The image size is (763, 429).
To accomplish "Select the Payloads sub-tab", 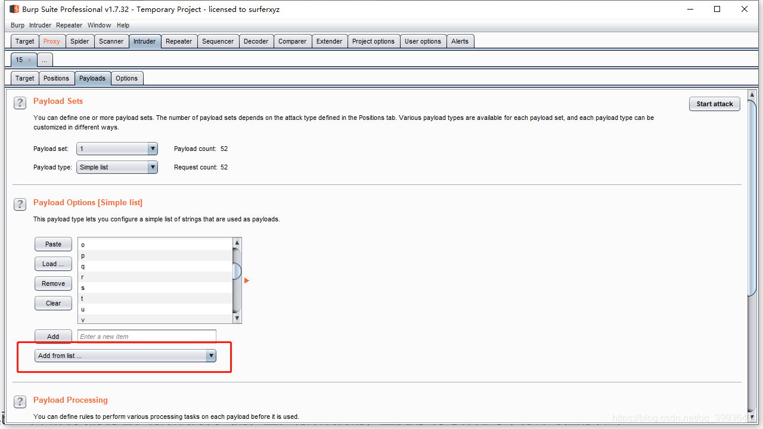I will tap(92, 78).
